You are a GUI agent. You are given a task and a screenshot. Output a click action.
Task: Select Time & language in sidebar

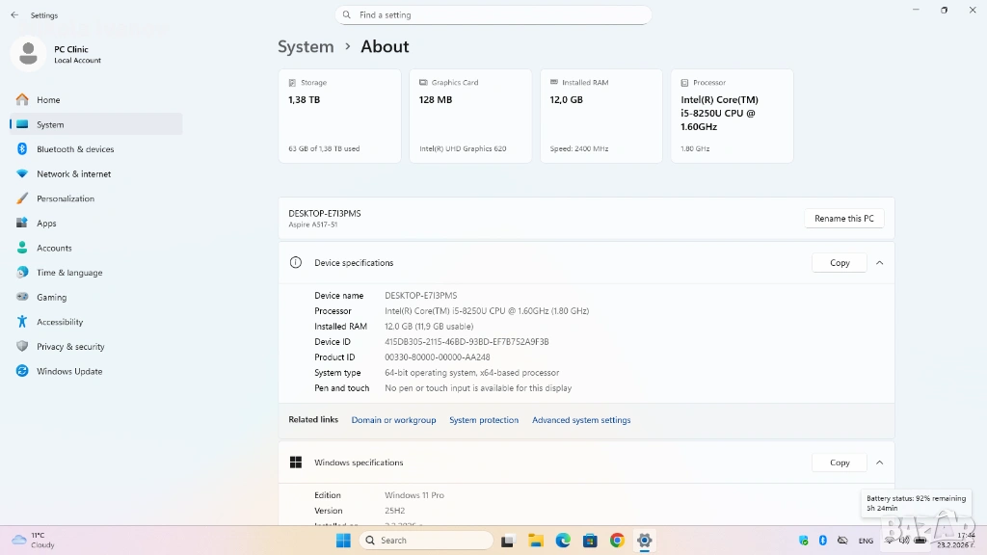pyautogui.click(x=69, y=273)
